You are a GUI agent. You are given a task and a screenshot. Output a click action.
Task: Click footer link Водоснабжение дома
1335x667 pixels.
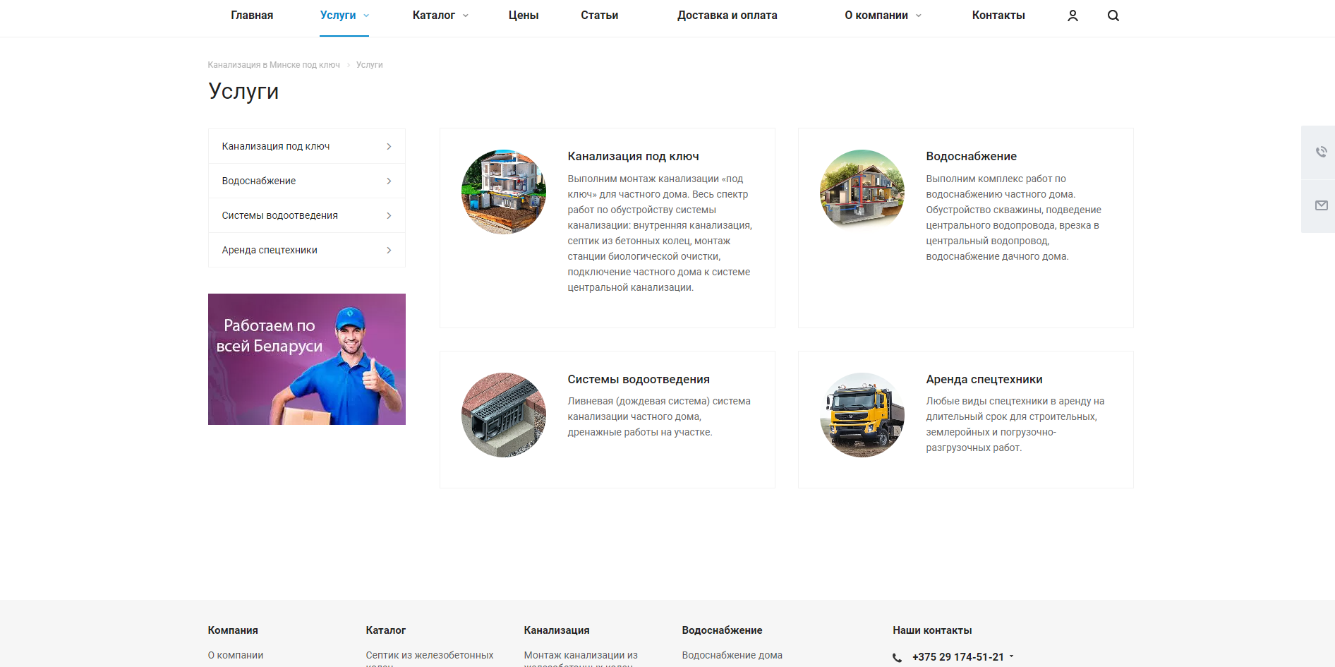[732, 655]
